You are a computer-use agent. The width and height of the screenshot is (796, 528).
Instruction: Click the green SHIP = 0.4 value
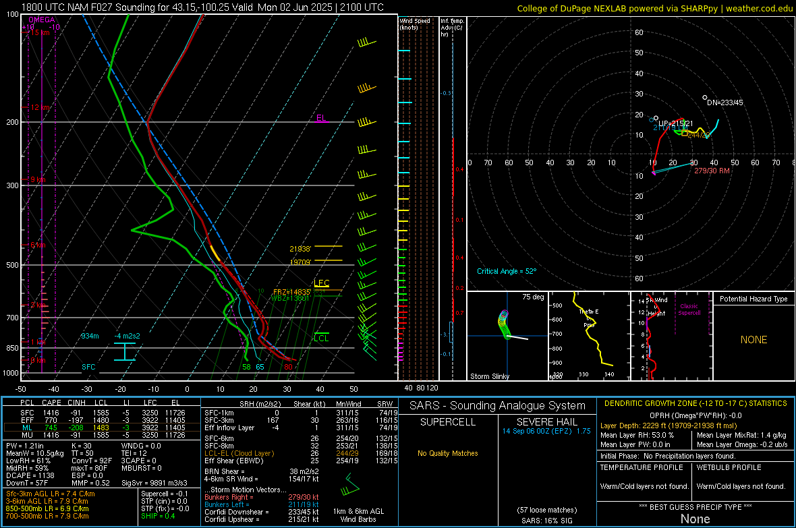(158, 516)
